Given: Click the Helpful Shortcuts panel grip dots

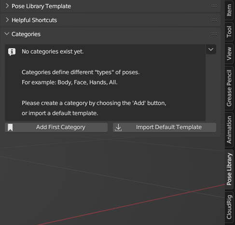Looking at the screenshot, I should 214,20.
